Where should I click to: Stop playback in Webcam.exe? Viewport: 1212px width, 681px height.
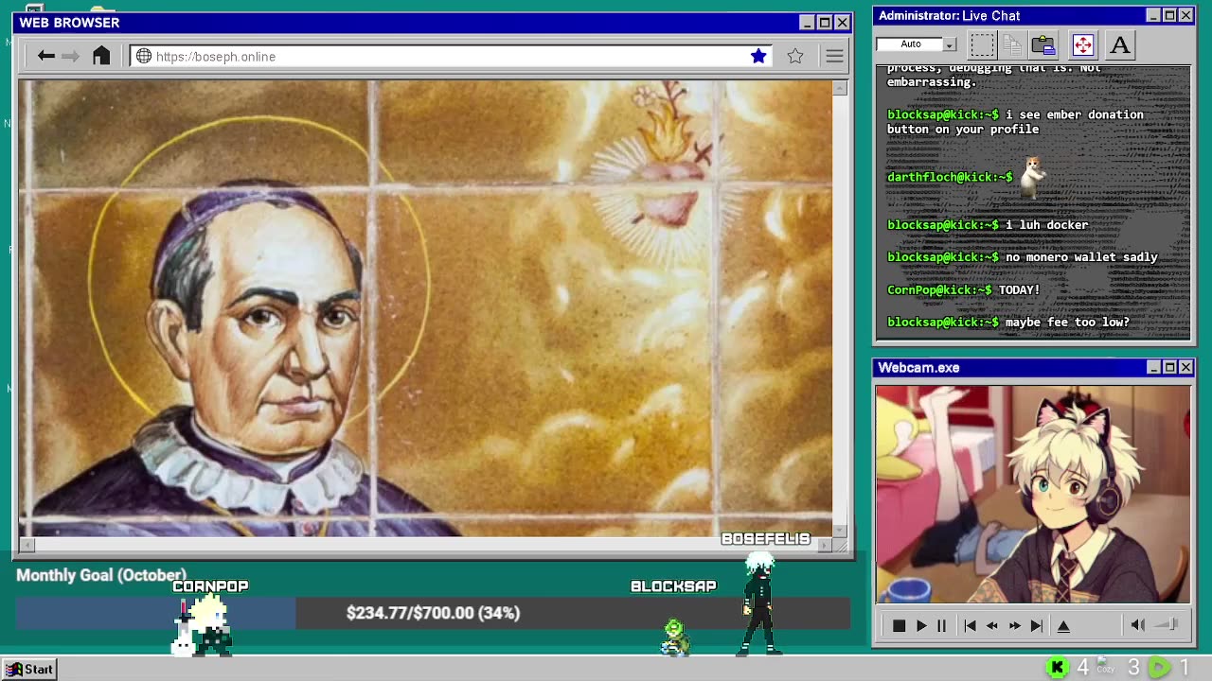(x=899, y=625)
